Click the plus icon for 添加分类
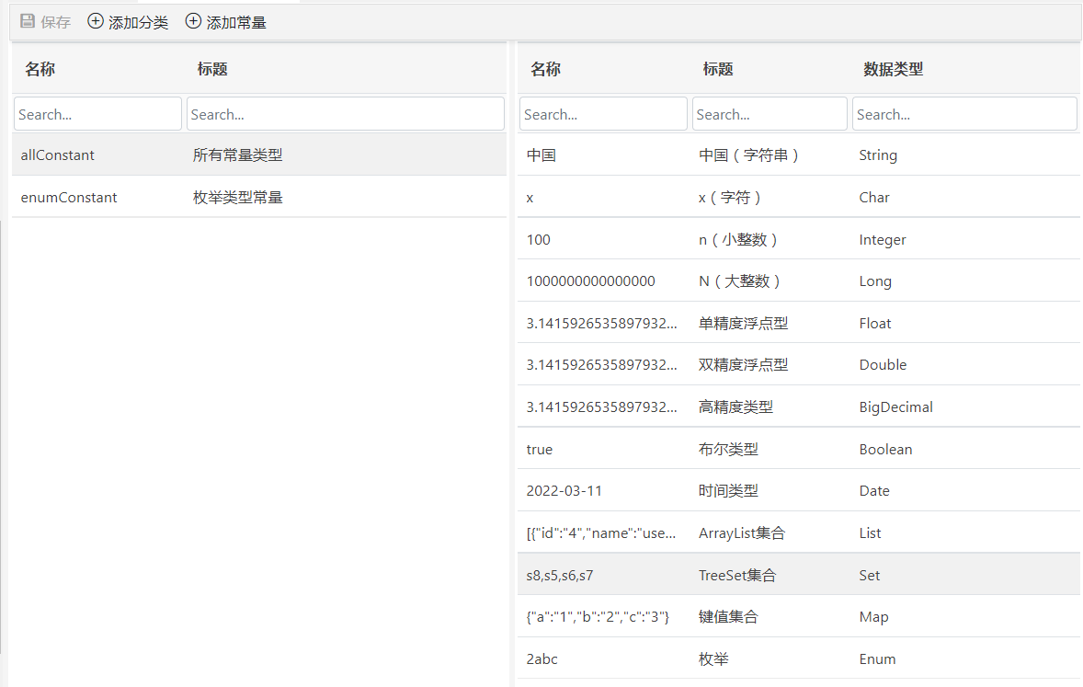The height and width of the screenshot is (687, 1083). [x=96, y=21]
